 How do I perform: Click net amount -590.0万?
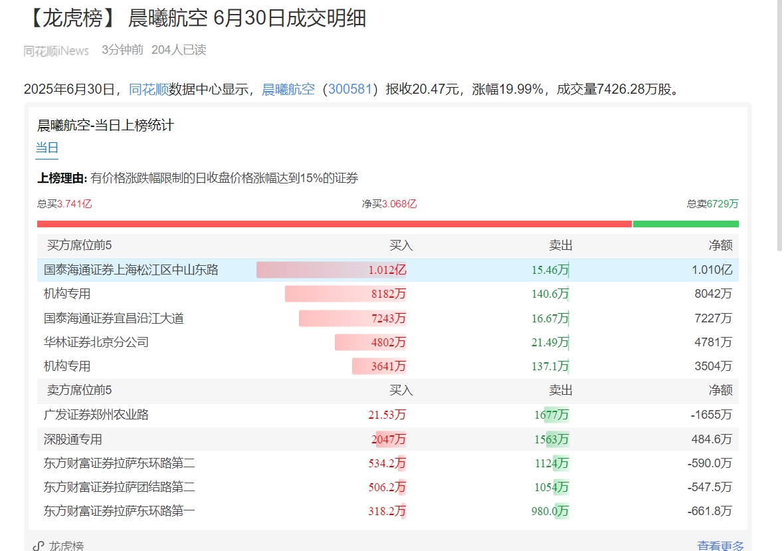tap(710, 463)
